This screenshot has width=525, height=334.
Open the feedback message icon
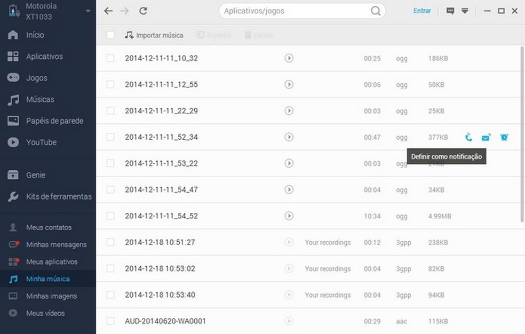450,11
